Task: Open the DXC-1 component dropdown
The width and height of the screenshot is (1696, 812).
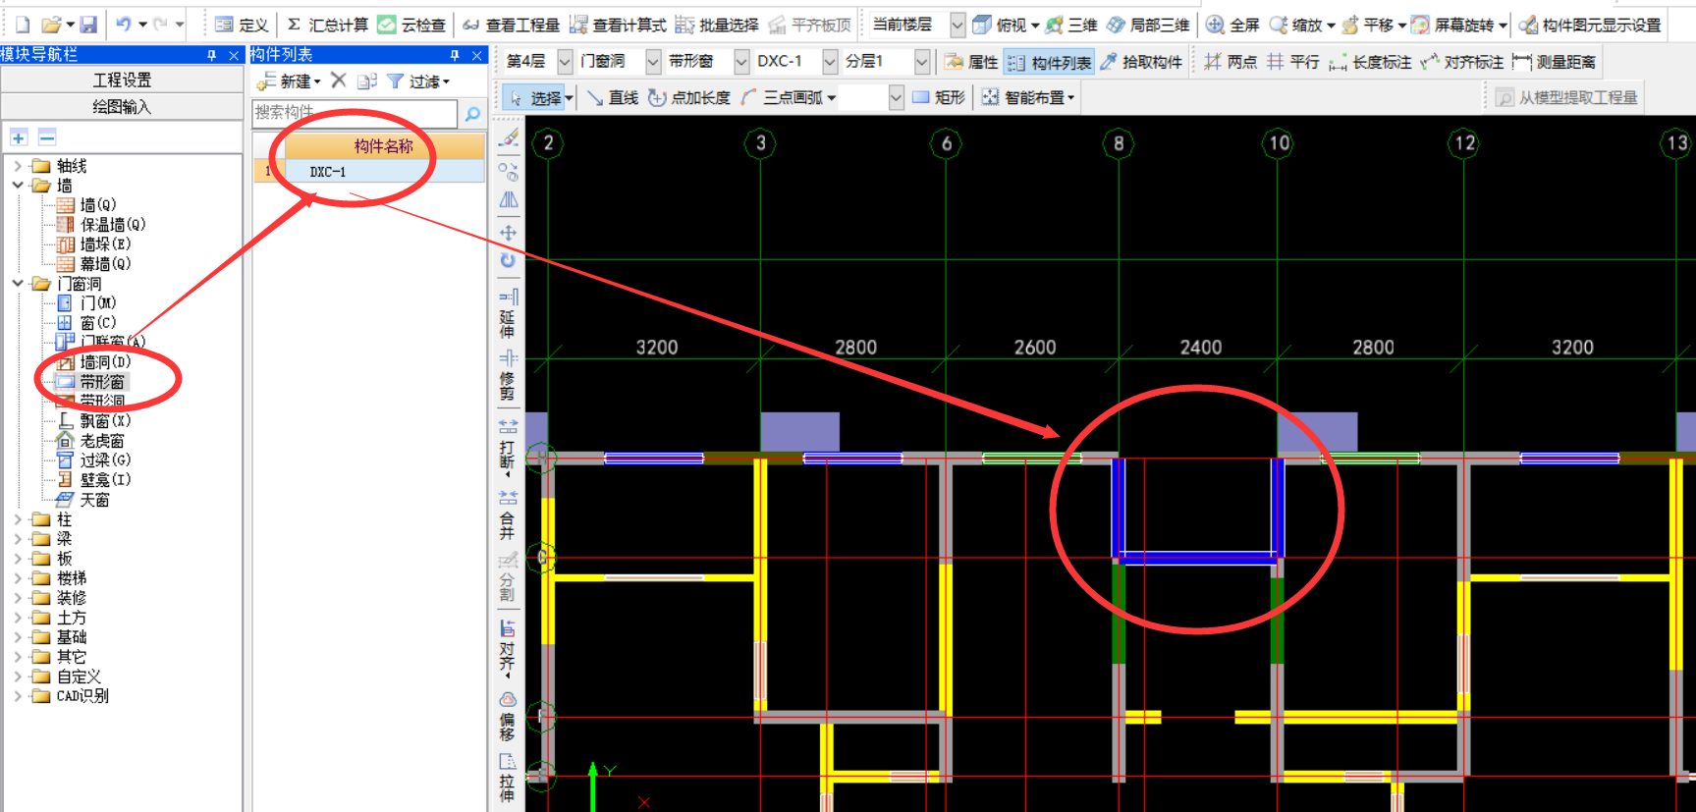Action: pos(830,62)
